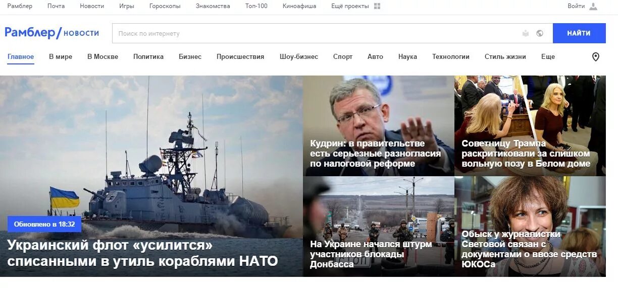The height and width of the screenshot is (288, 618).
Task: Open the Trump adviser White House article
Action: click(526, 153)
